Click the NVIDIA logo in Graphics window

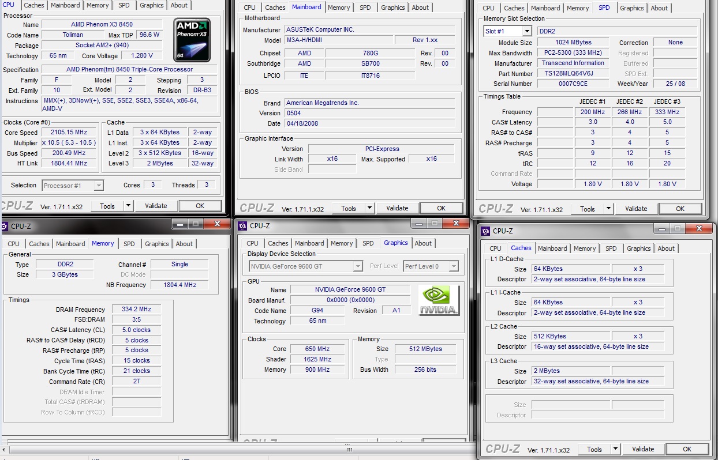[x=439, y=300]
